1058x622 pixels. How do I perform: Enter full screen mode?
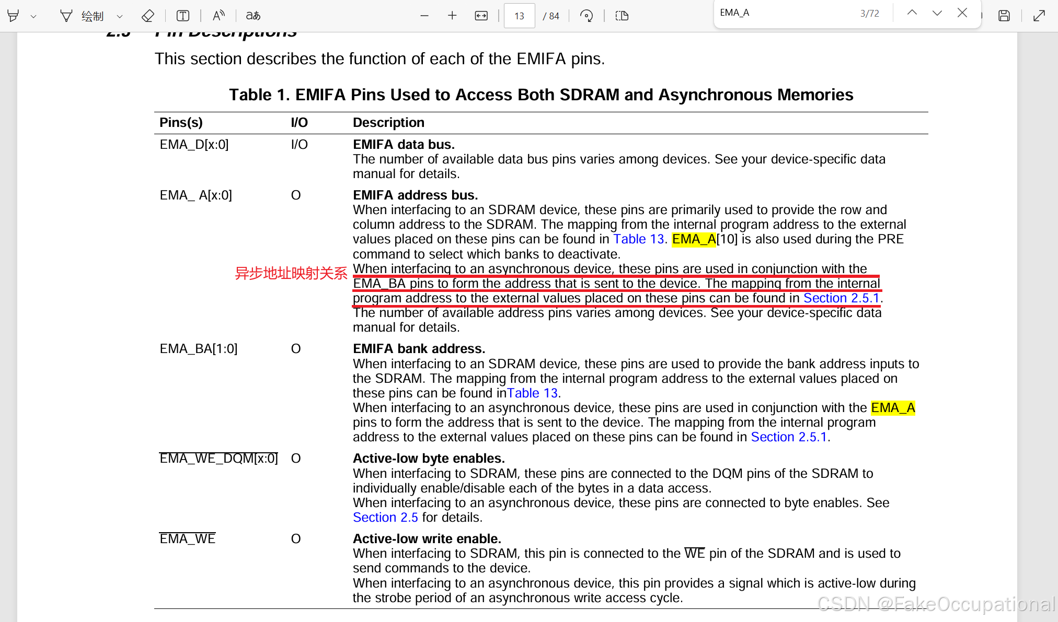[x=1039, y=16]
